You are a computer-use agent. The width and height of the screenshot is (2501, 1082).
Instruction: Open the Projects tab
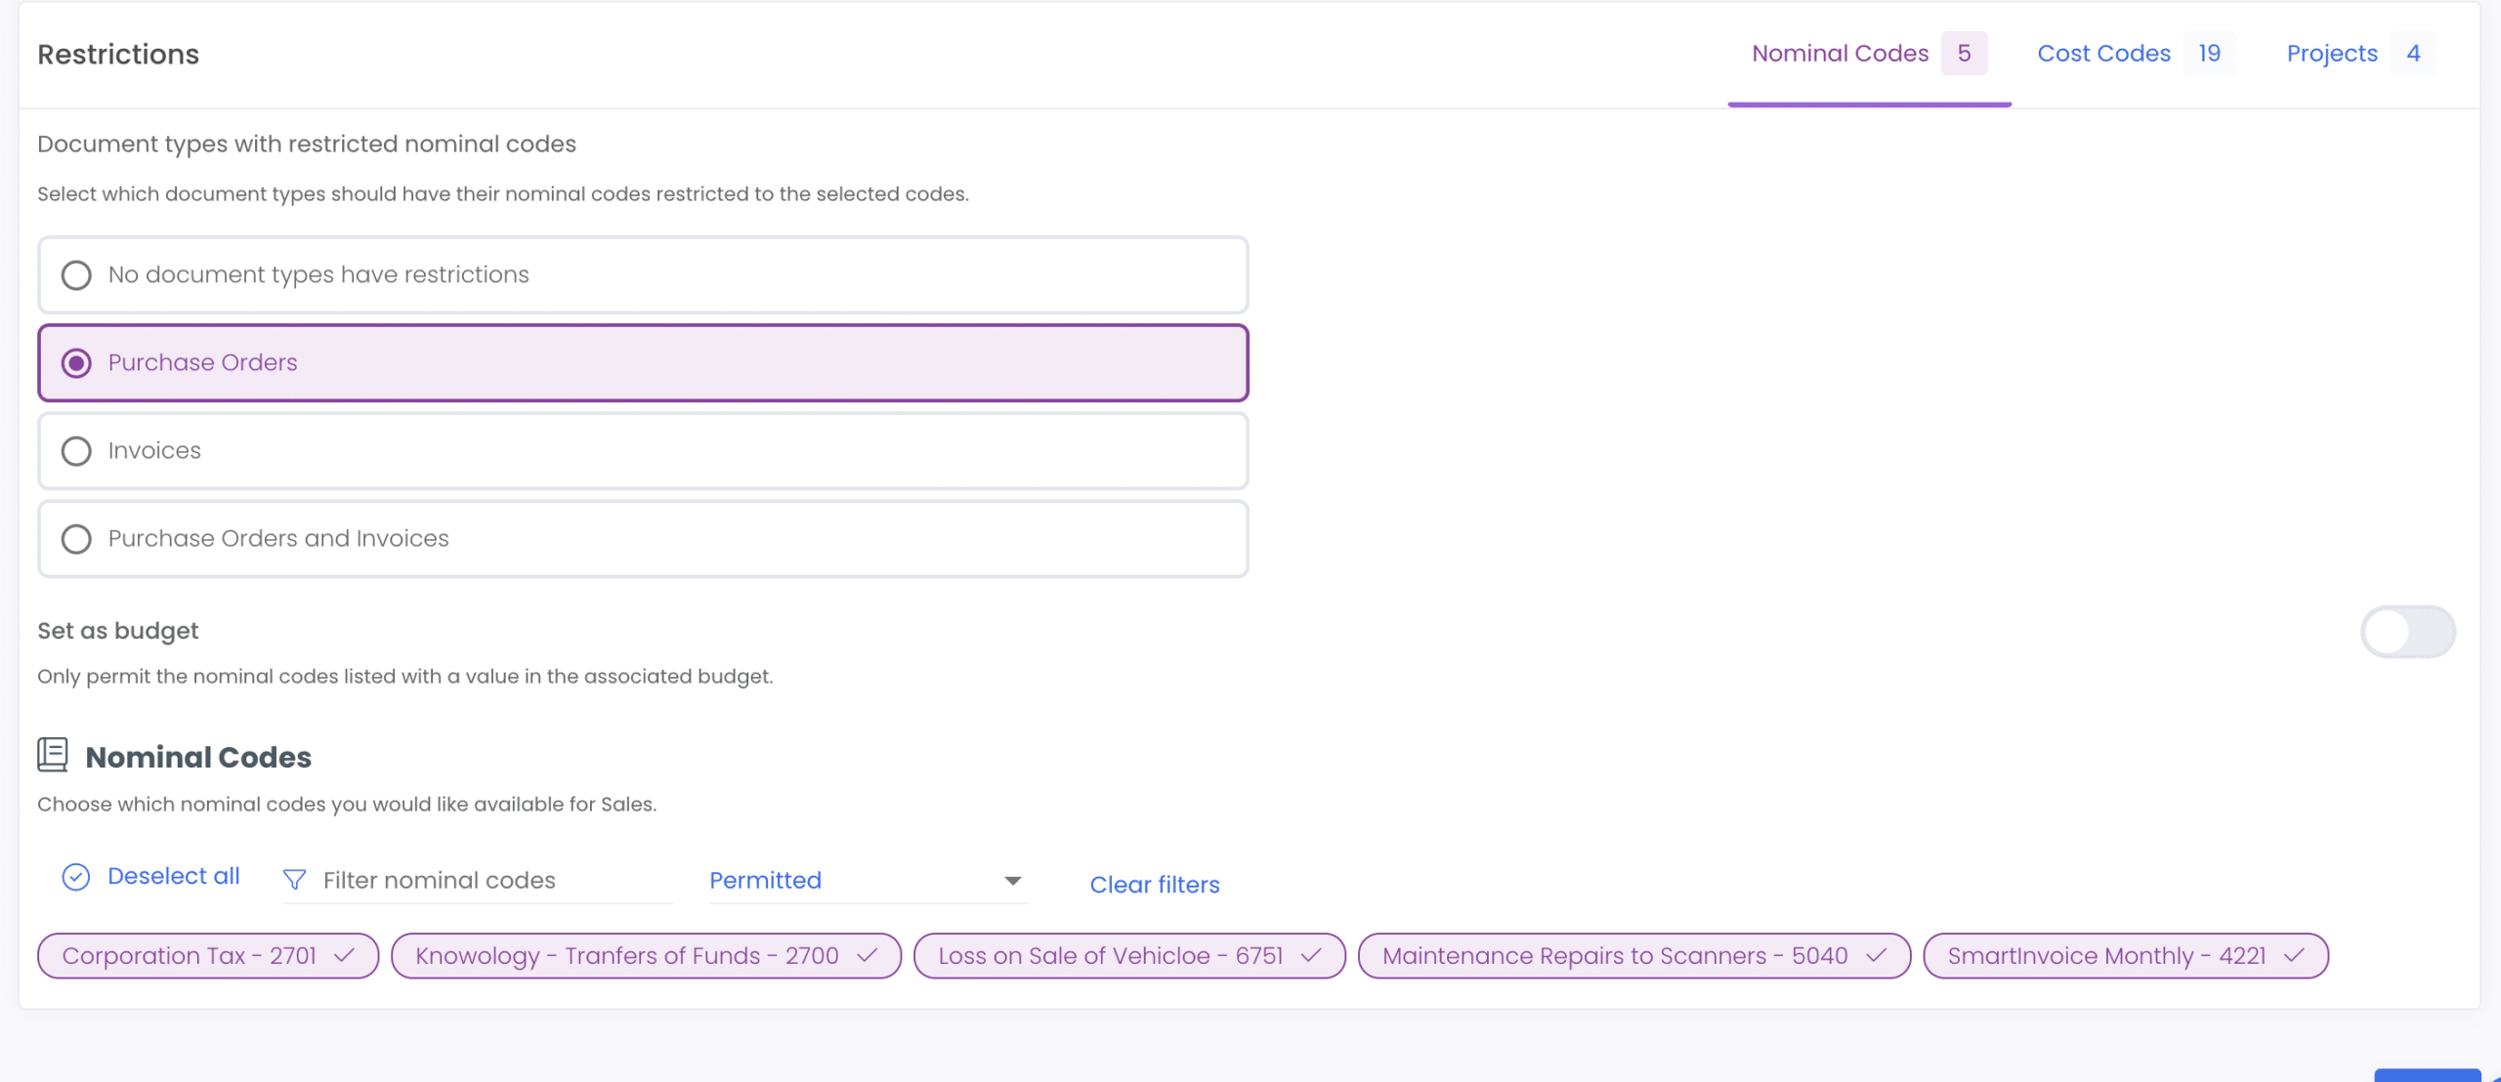[2359, 54]
